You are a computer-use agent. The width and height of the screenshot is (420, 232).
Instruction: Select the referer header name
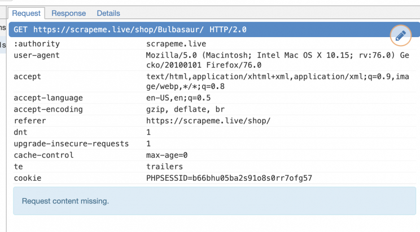click(30, 121)
